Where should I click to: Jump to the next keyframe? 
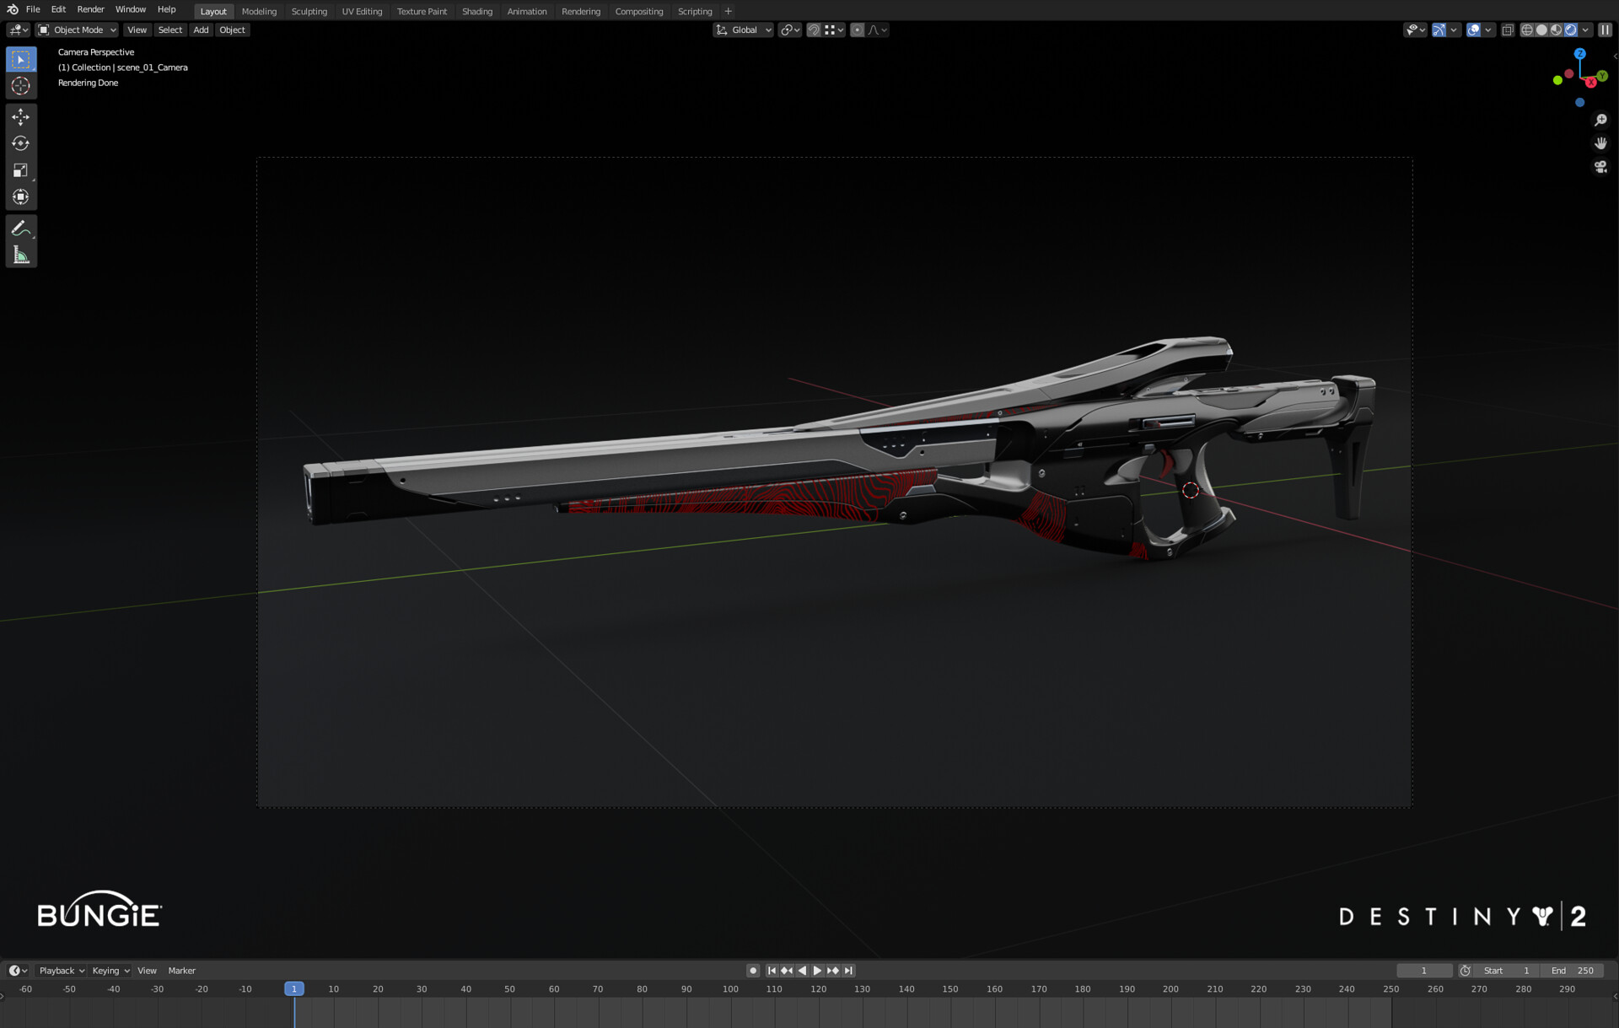point(833,971)
